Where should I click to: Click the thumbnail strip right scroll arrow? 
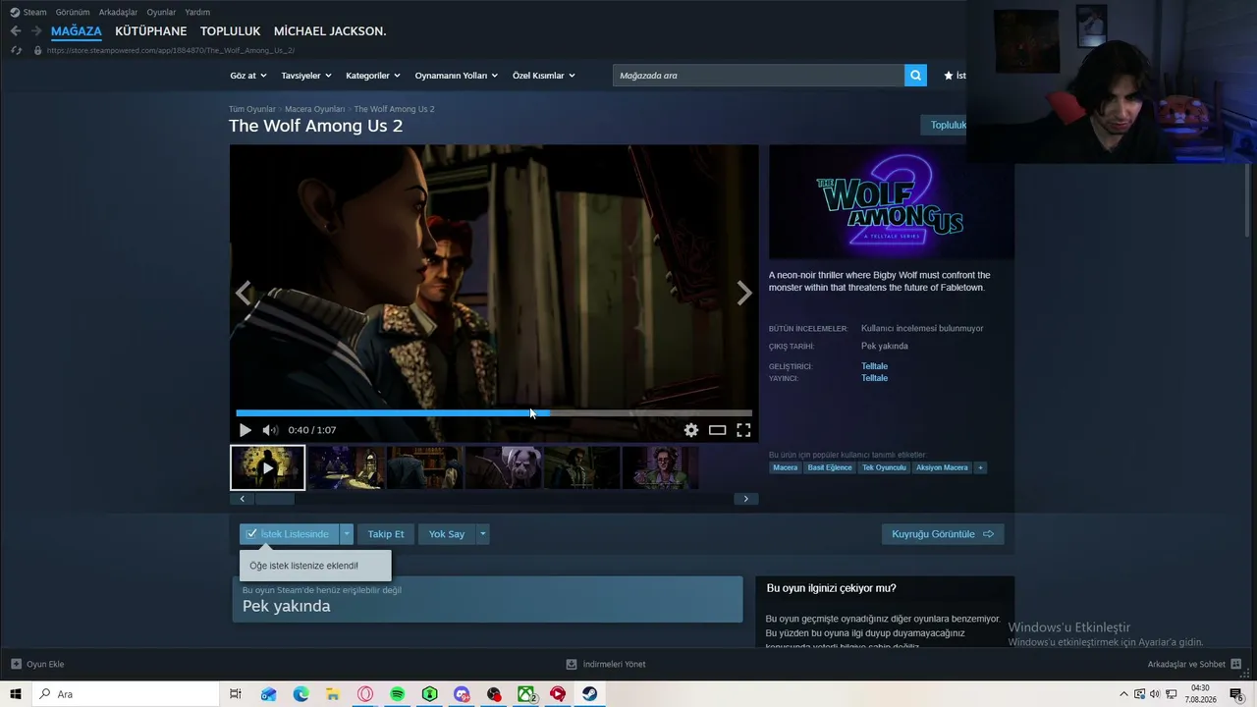[745, 499]
